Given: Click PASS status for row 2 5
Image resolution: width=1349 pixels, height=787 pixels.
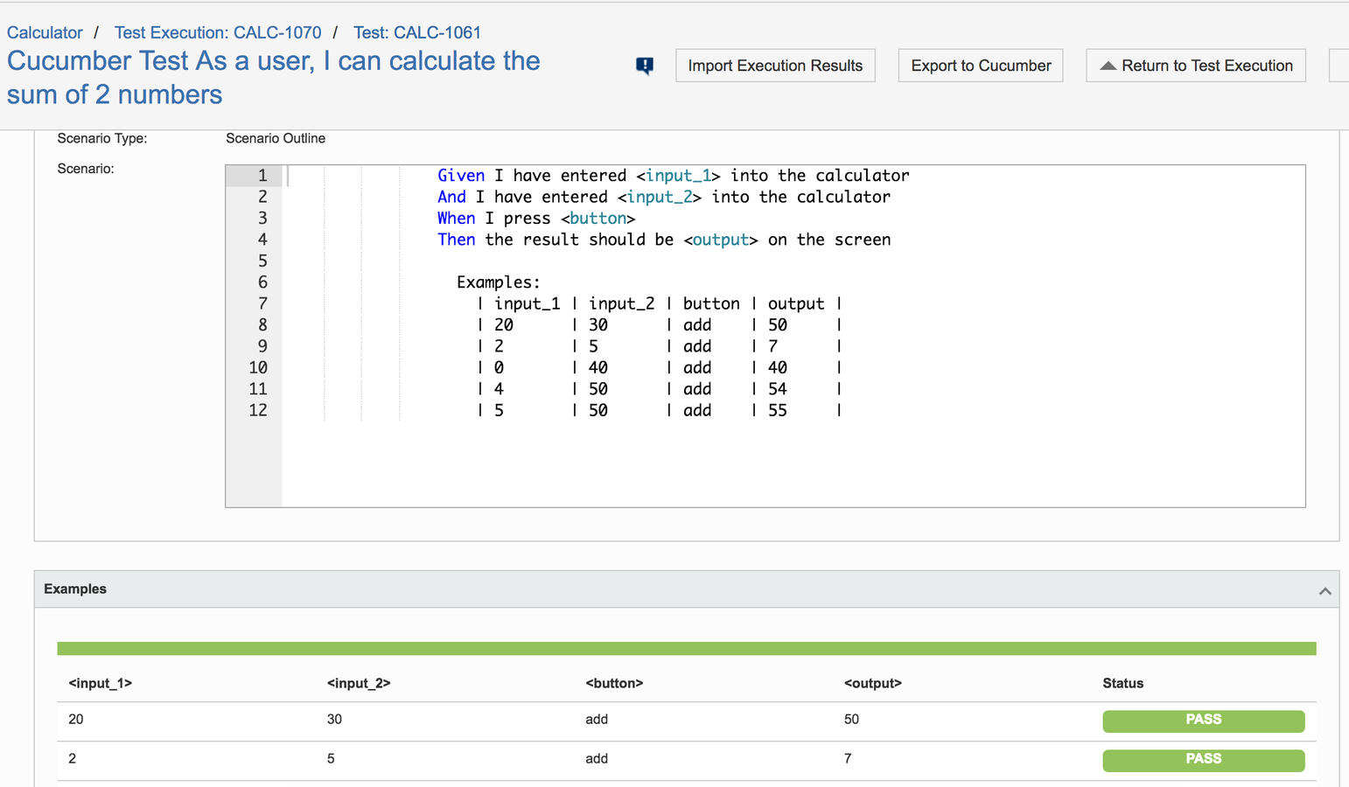Looking at the screenshot, I should (1203, 760).
